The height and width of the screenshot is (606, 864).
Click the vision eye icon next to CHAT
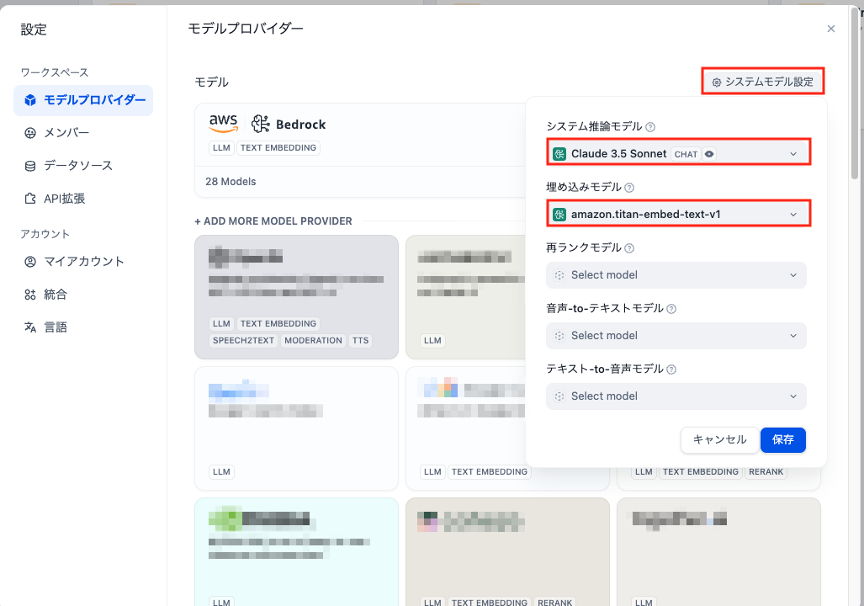tap(709, 154)
